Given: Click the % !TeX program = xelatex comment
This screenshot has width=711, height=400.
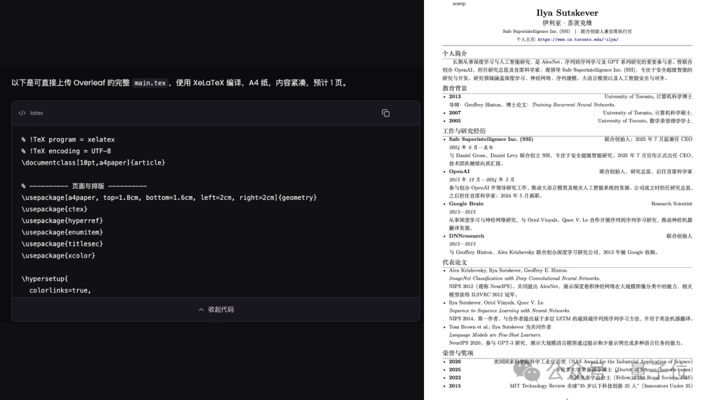Looking at the screenshot, I should coord(68,139).
